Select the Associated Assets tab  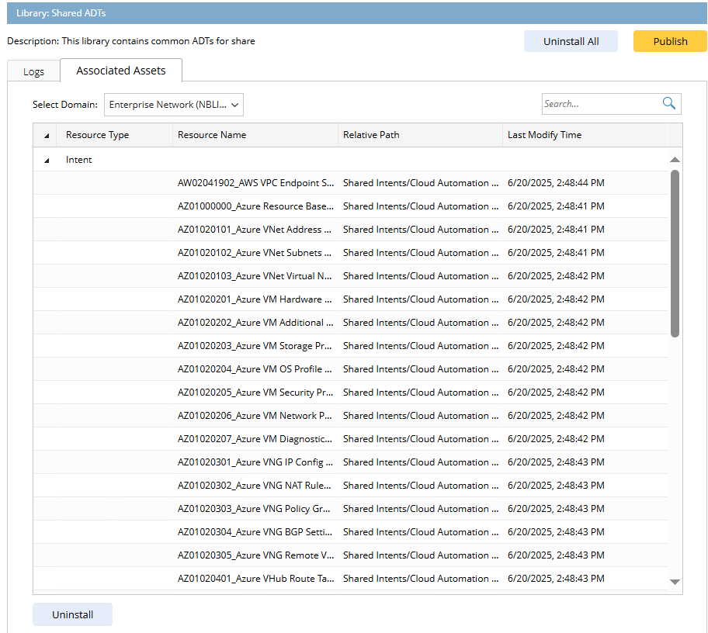tap(121, 71)
